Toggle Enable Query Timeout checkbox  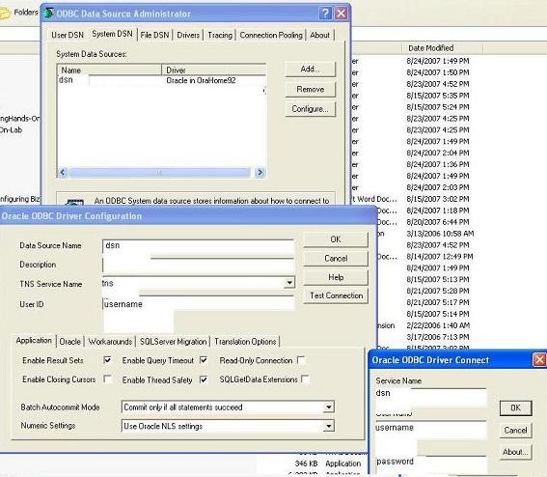click(x=204, y=360)
